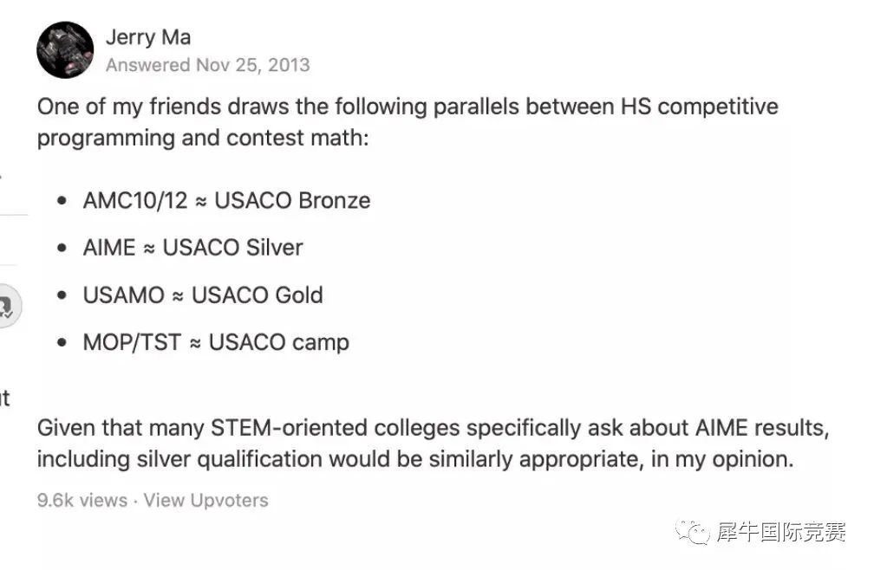Click the following-person checkmark icon at left edge

pos(7,306)
